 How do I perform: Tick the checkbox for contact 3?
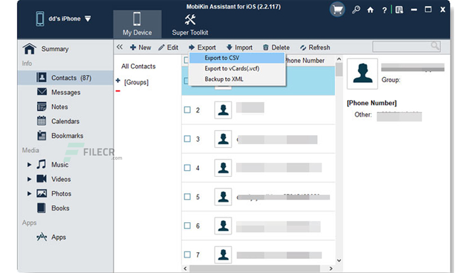pyautogui.click(x=187, y=139)
